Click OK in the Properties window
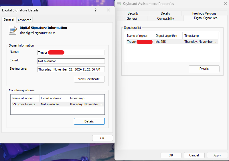 tap(171, 155)
